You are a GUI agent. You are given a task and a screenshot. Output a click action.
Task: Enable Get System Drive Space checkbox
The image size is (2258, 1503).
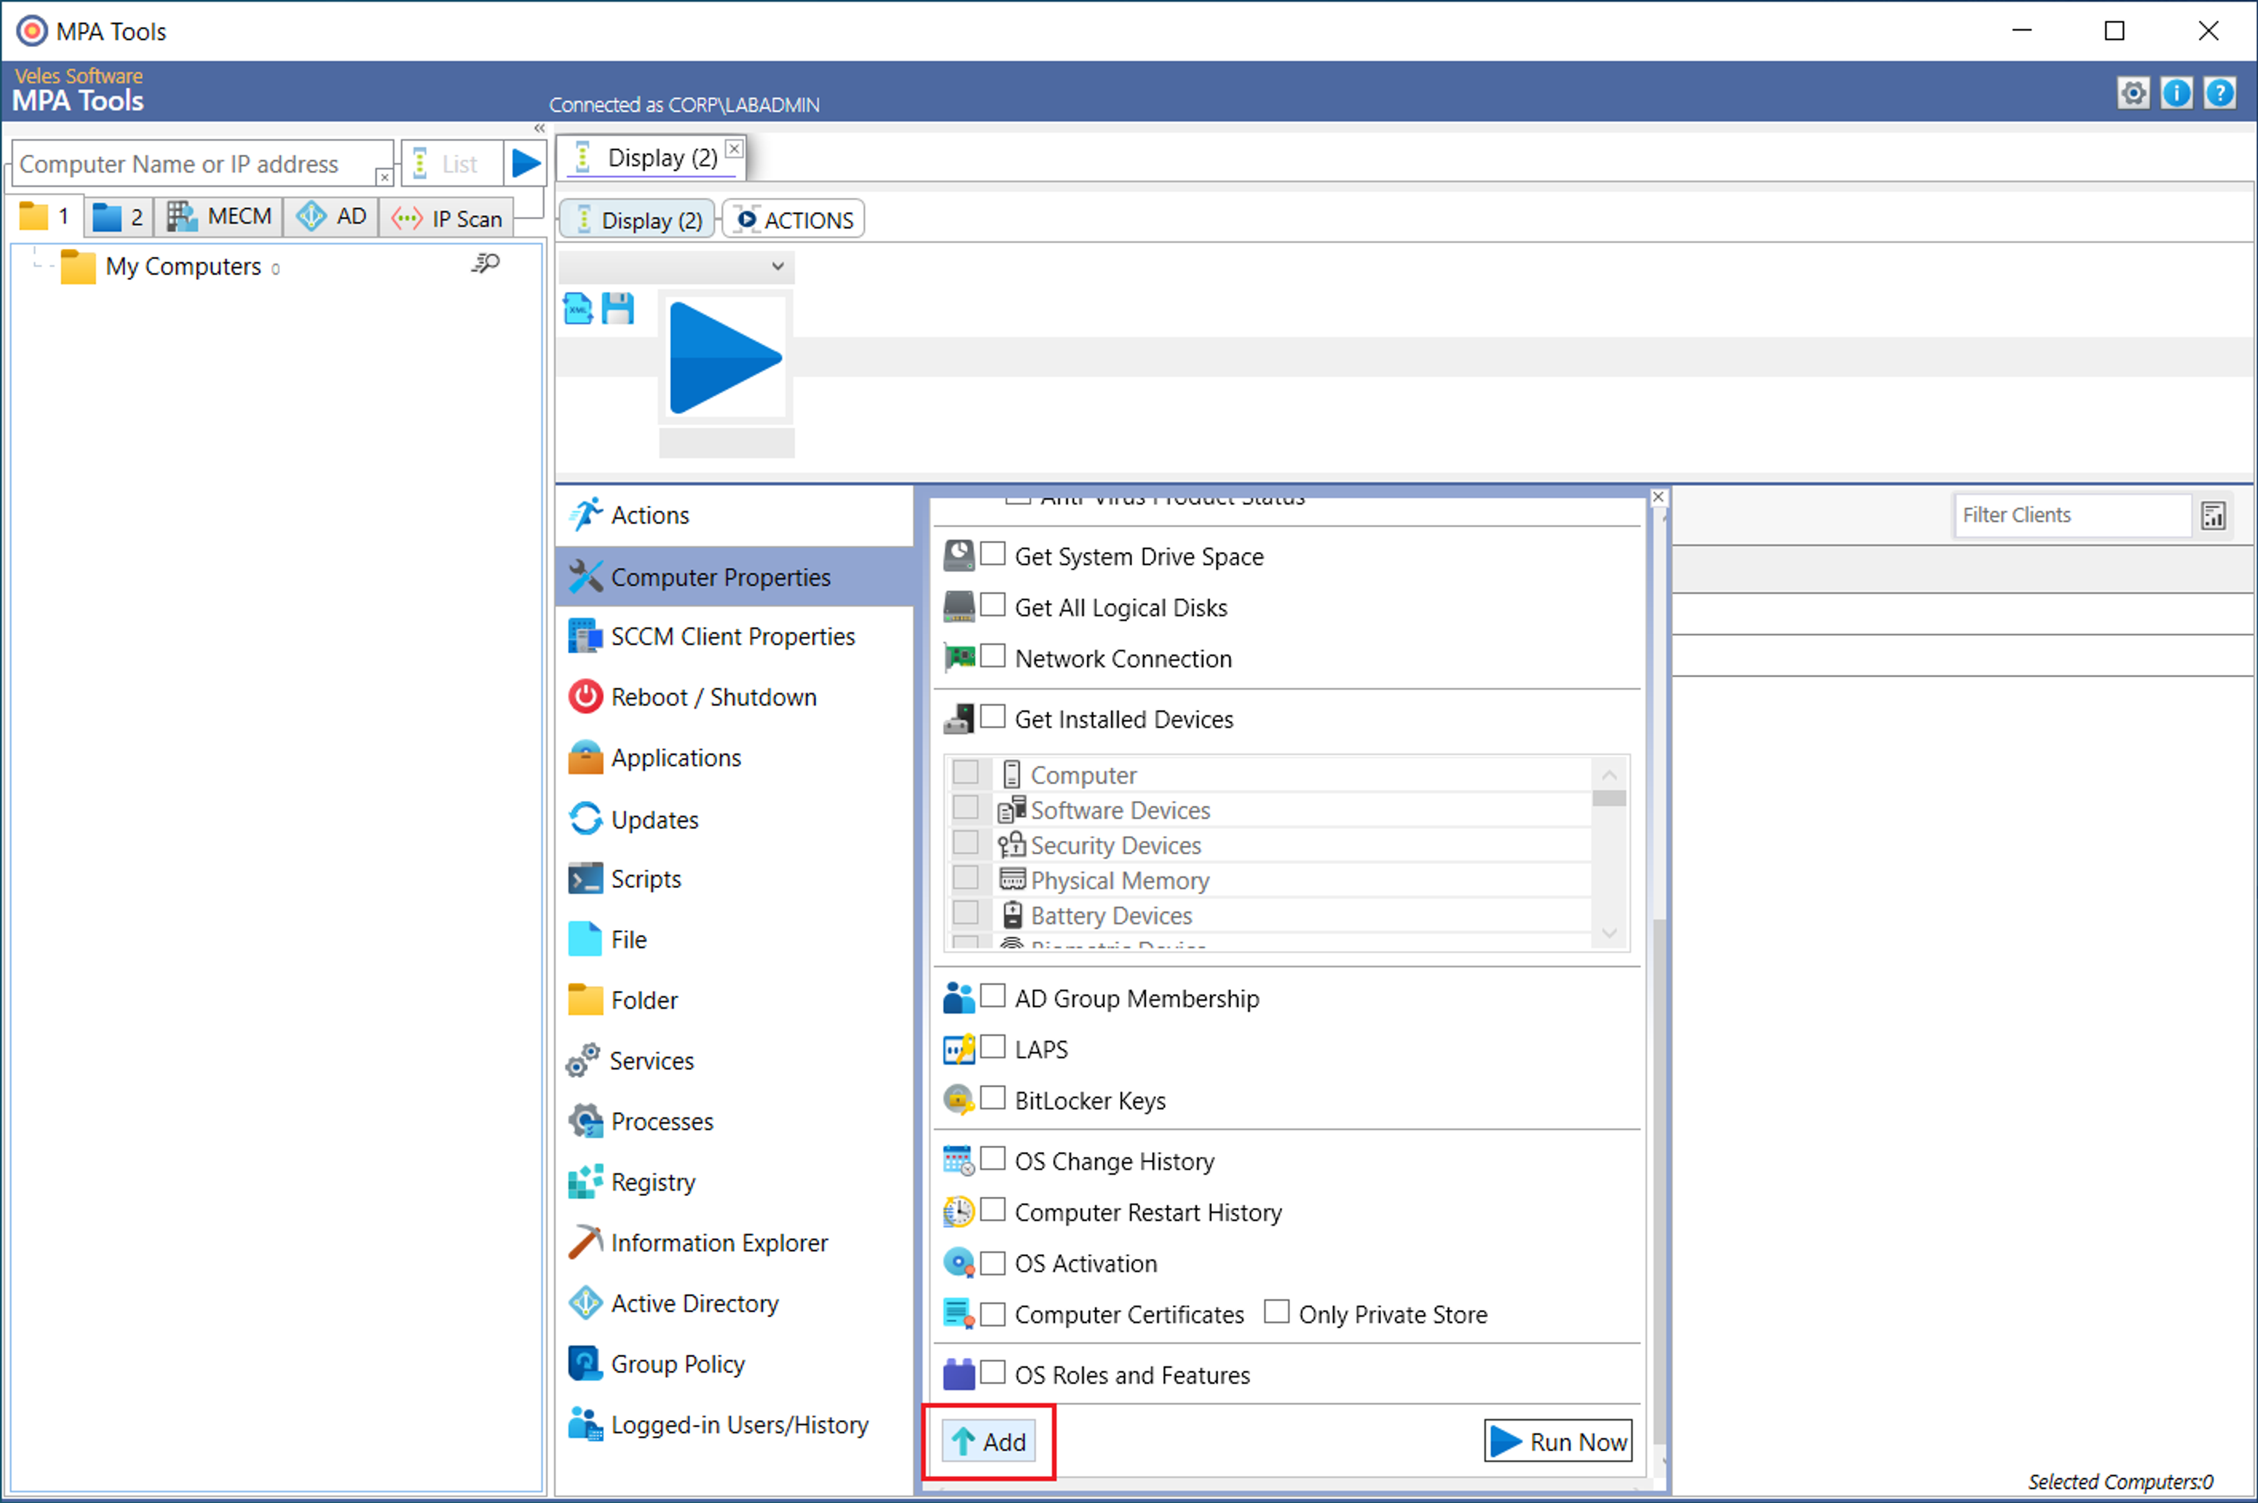coord(993,553)
